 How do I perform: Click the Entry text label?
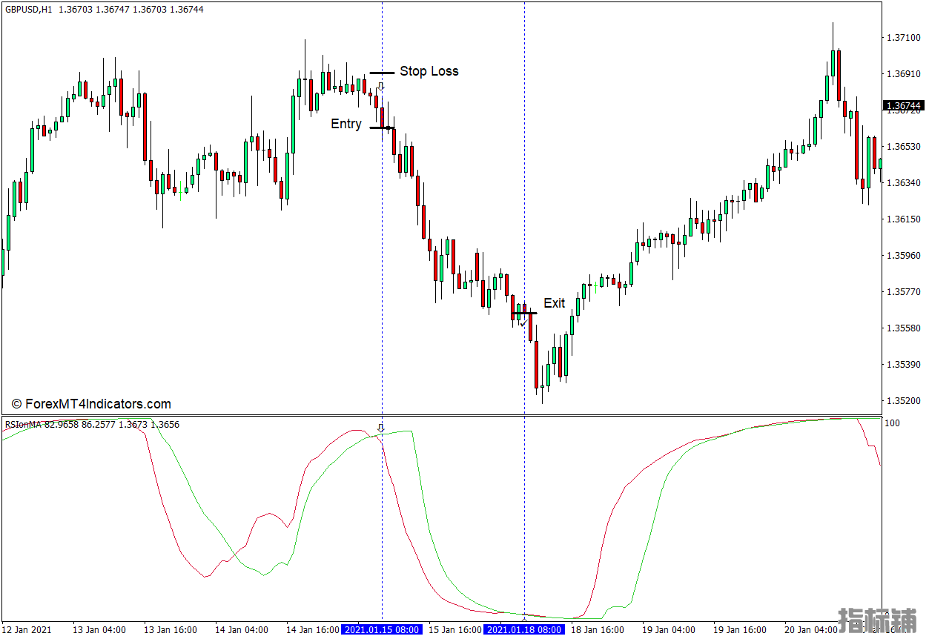pos(346,124)
